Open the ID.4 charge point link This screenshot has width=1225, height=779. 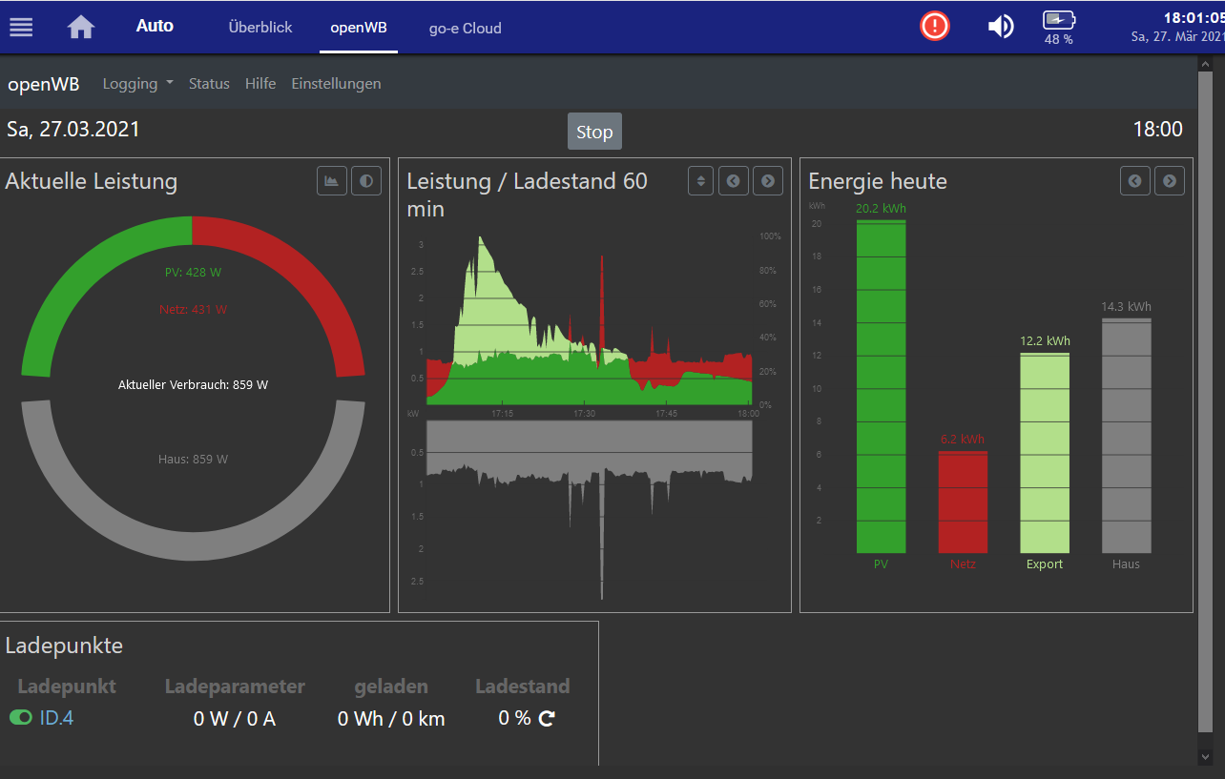click(x=56, y=718)
